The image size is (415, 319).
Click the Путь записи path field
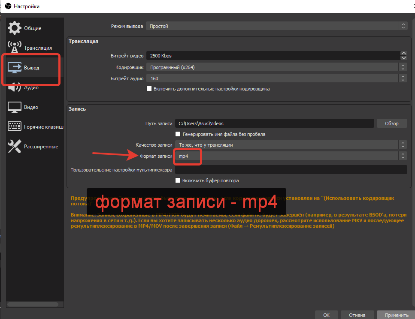(275, 123)
